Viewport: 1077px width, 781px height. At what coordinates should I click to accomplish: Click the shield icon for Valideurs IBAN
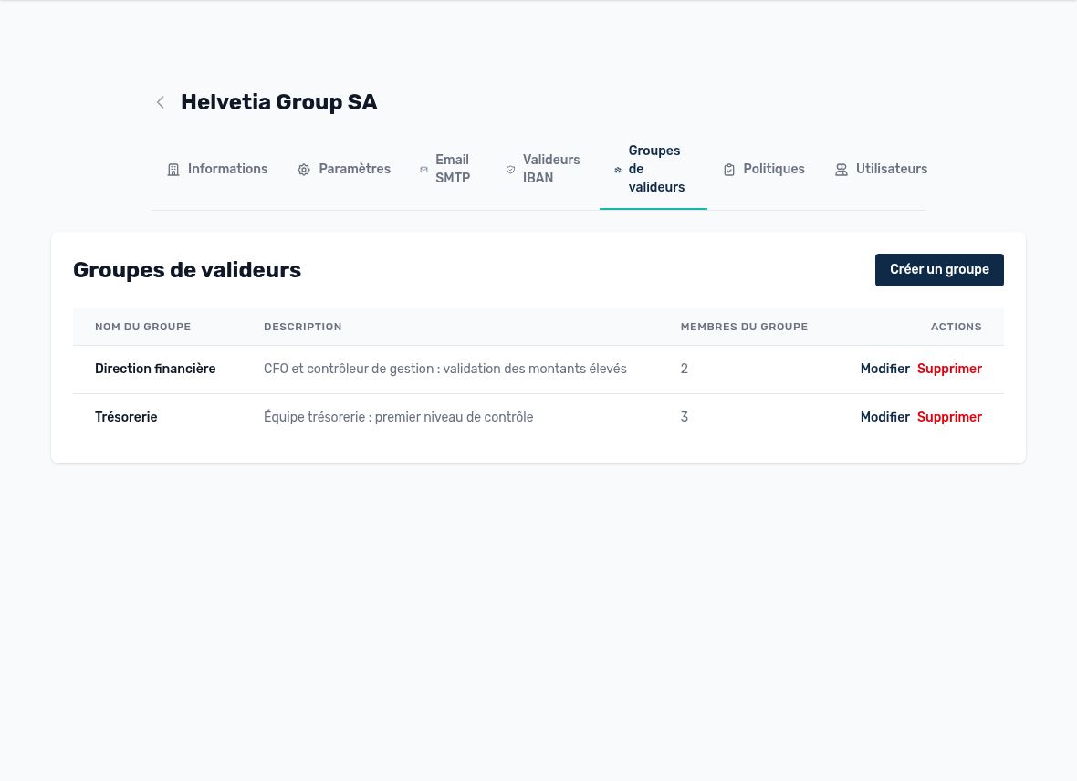coord(510,170)
